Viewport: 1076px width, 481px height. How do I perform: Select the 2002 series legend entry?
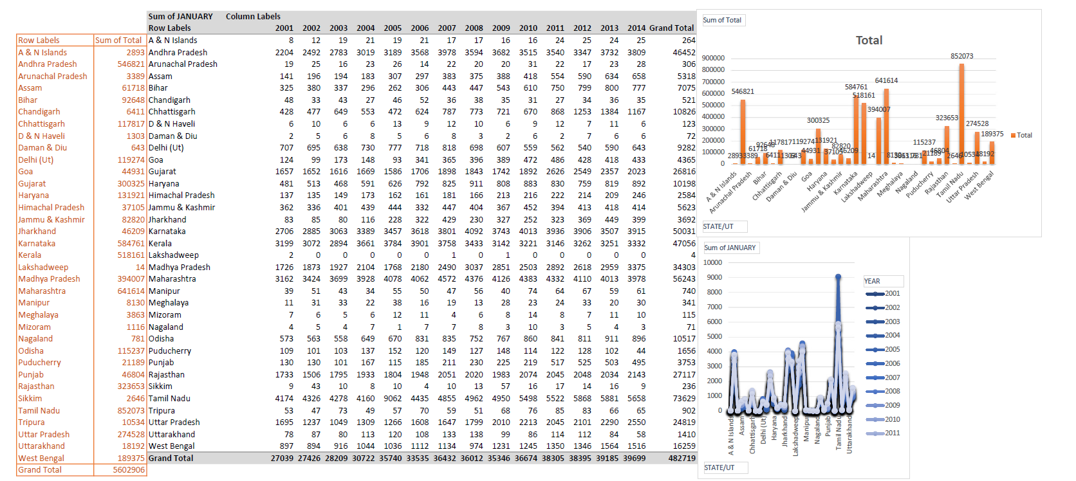pos(883,307)
